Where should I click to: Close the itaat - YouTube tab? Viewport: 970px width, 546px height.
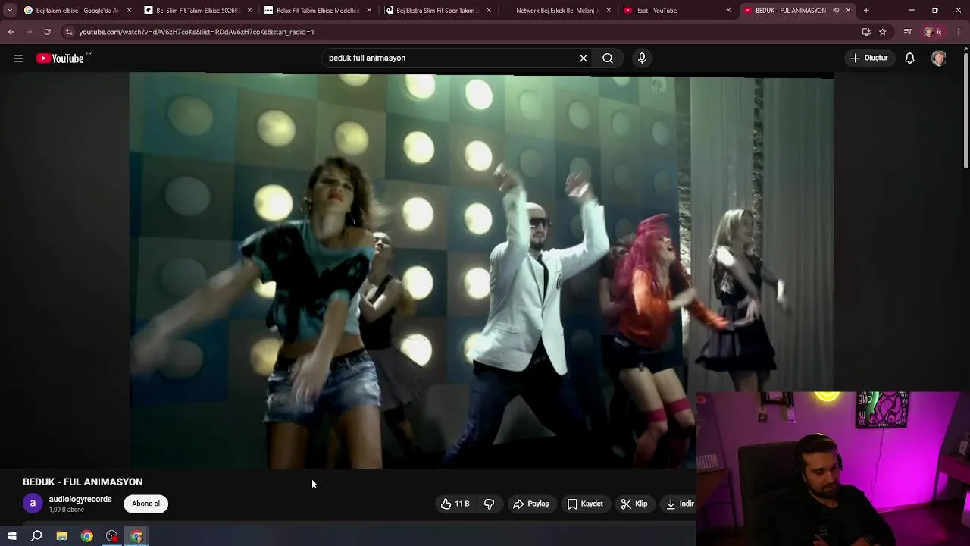pos(728,11)
